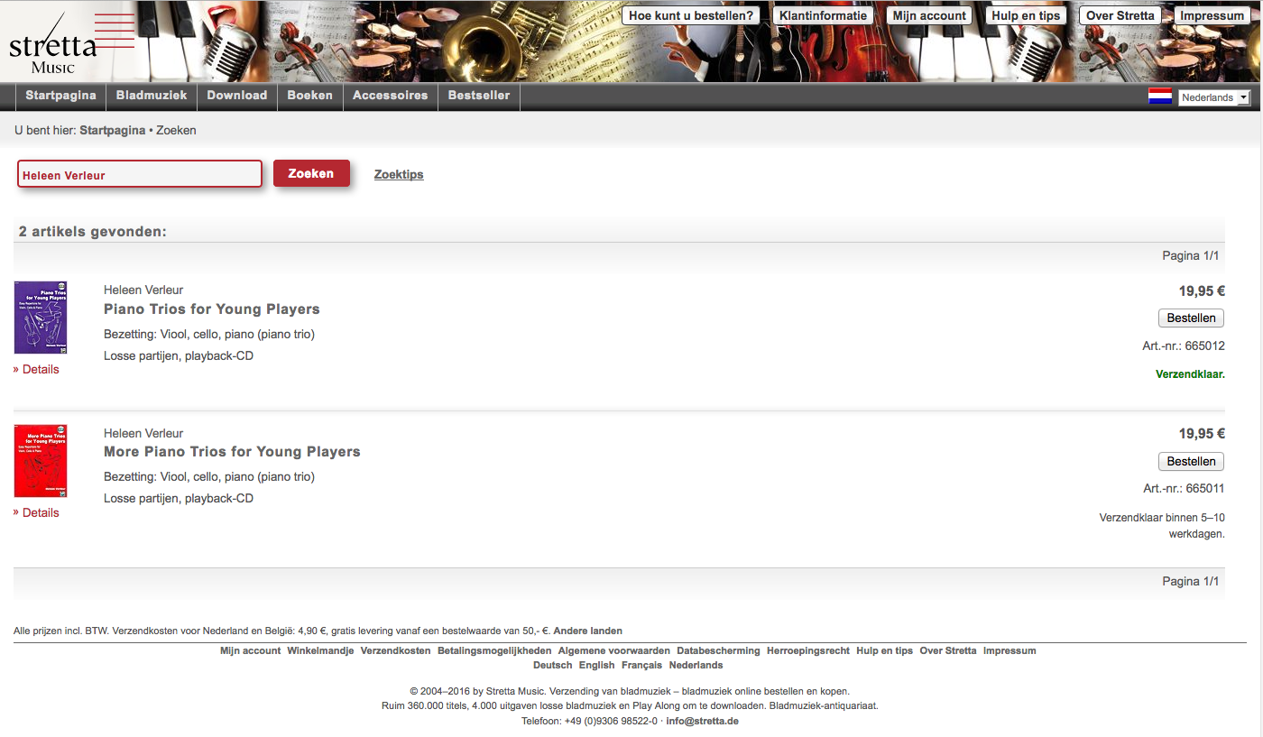The height and width of the screenshot is (737, 1263).
Task: Focus the search field with 'Heleen Verleur'
Action: tap(140, 174)
